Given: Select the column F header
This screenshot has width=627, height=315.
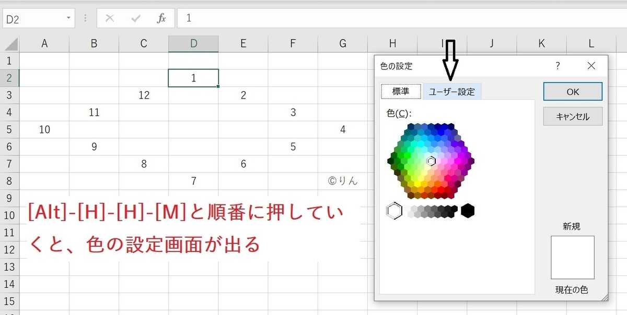Looking at the screenshot, I should click(293, 43).
